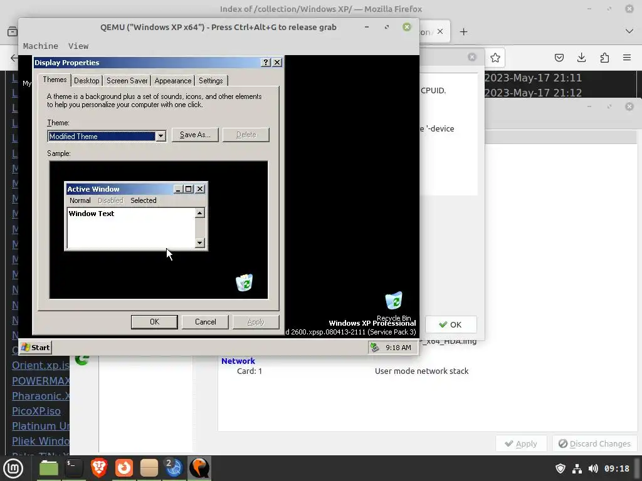The height and width of the screenshot is (481, 642).
Task: Open the Platinum U link
Action: [41, 426]
